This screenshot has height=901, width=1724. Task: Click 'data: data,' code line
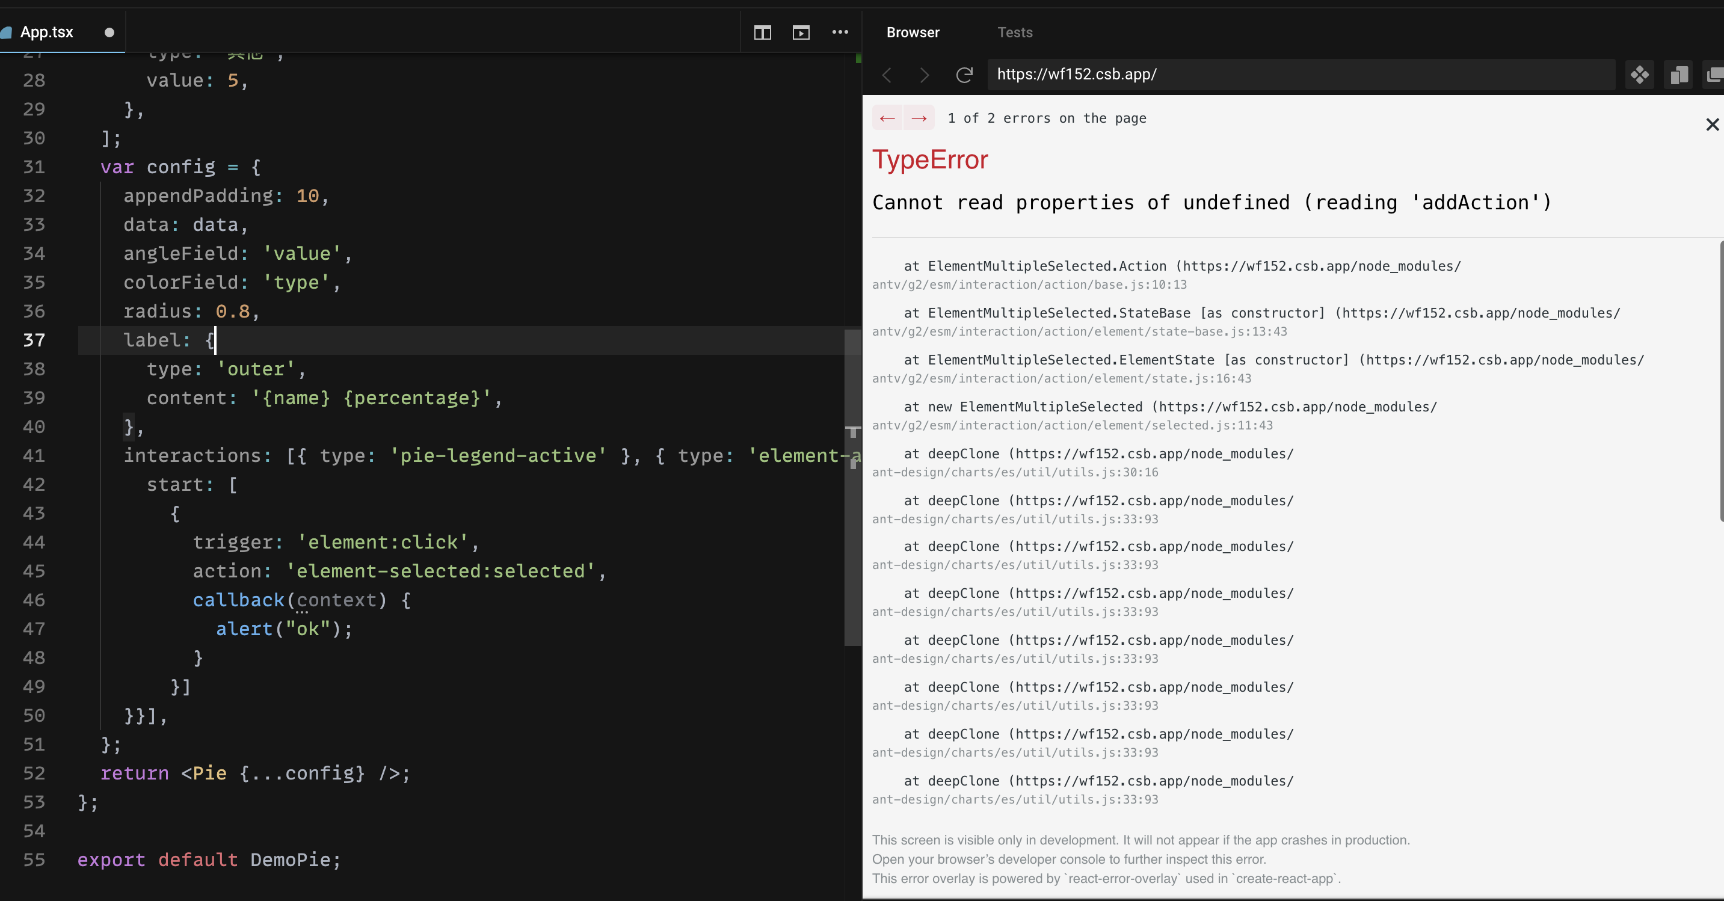186,224
